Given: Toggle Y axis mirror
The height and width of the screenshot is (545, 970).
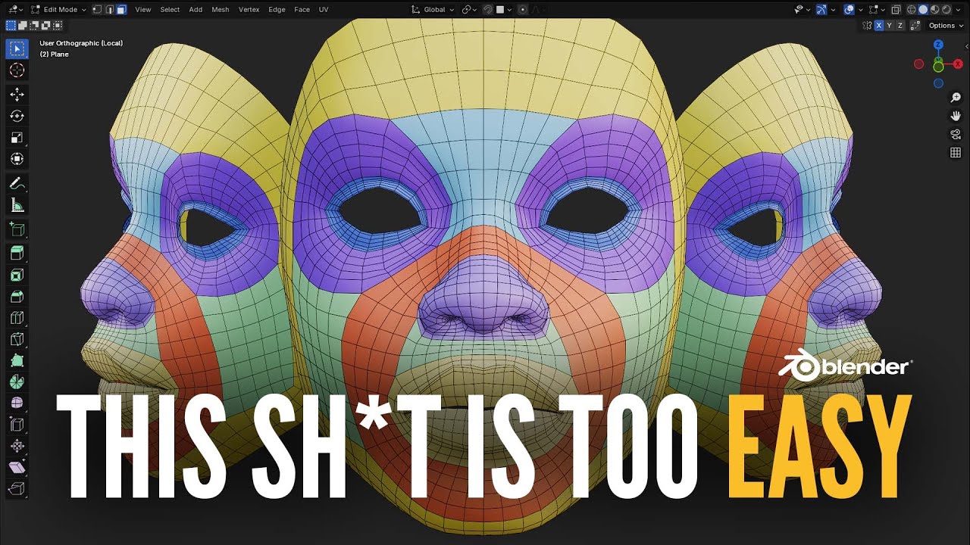Looking at the screenshot, I should 889,26.
